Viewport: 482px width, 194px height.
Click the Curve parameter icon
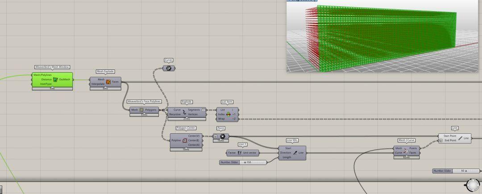click(x=168, y=68)
